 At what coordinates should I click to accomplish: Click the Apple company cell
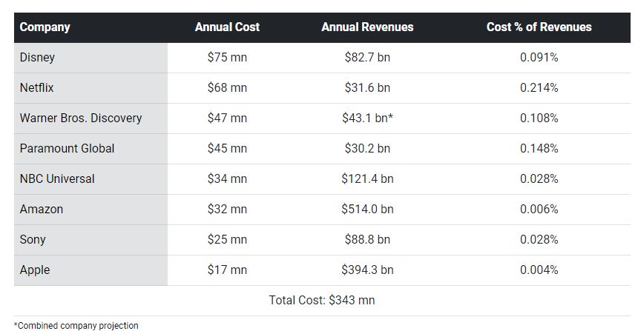[35, 270]
